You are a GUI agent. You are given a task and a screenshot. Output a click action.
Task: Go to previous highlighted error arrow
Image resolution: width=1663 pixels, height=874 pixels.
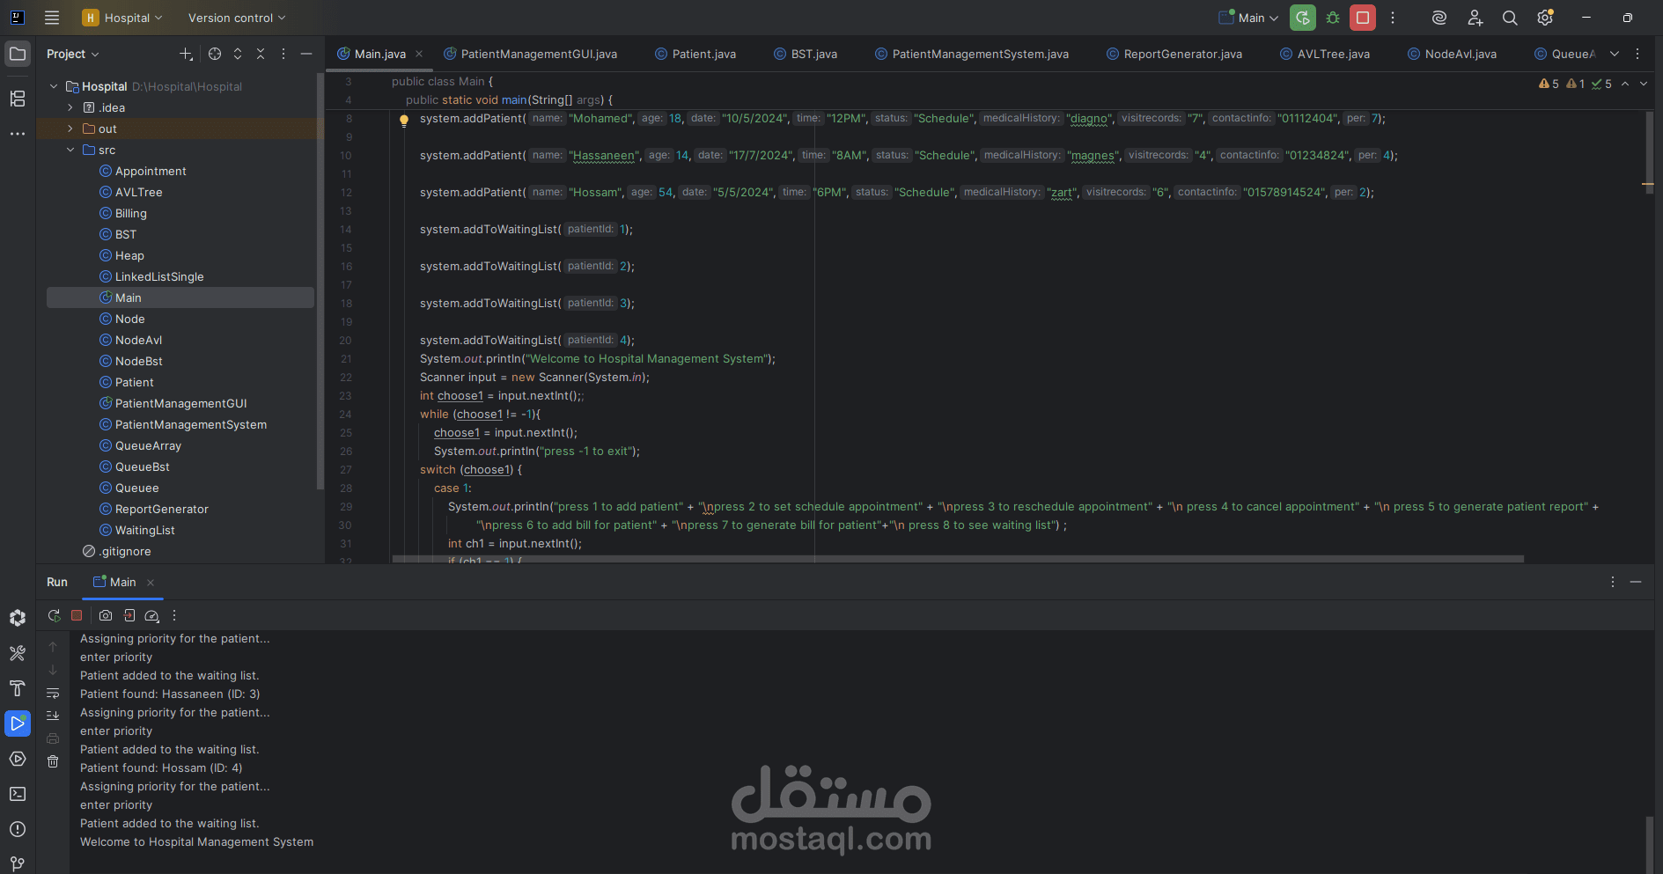[x=1625, y=84]
